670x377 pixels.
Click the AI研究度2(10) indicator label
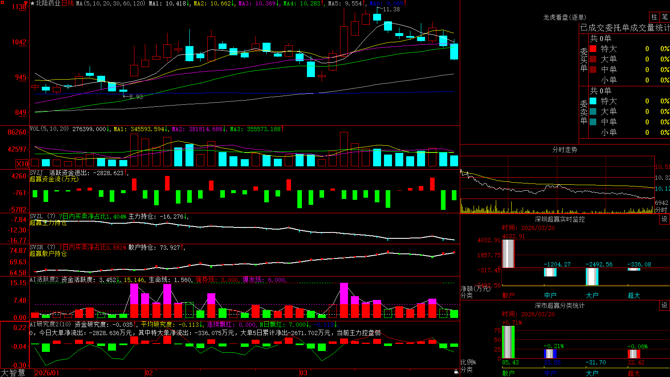point(50,324)
